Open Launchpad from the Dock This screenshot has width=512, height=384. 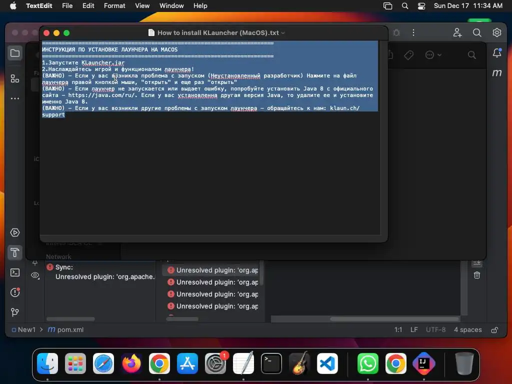(75, 363)
